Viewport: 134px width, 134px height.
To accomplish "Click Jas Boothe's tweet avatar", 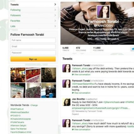I will tap(66, 102).
